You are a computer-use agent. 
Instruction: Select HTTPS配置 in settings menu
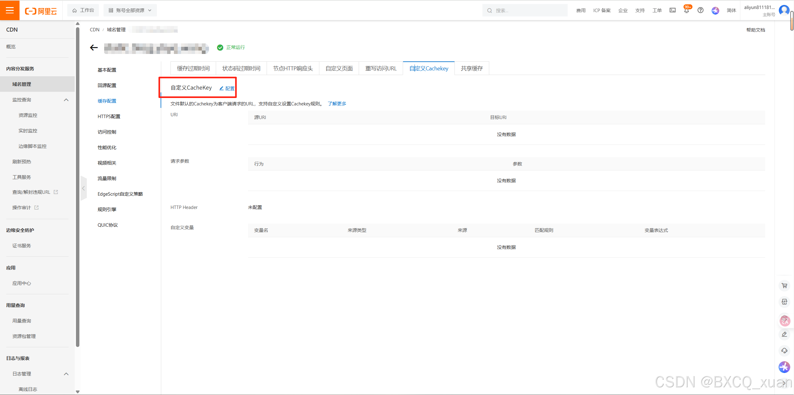109,117
